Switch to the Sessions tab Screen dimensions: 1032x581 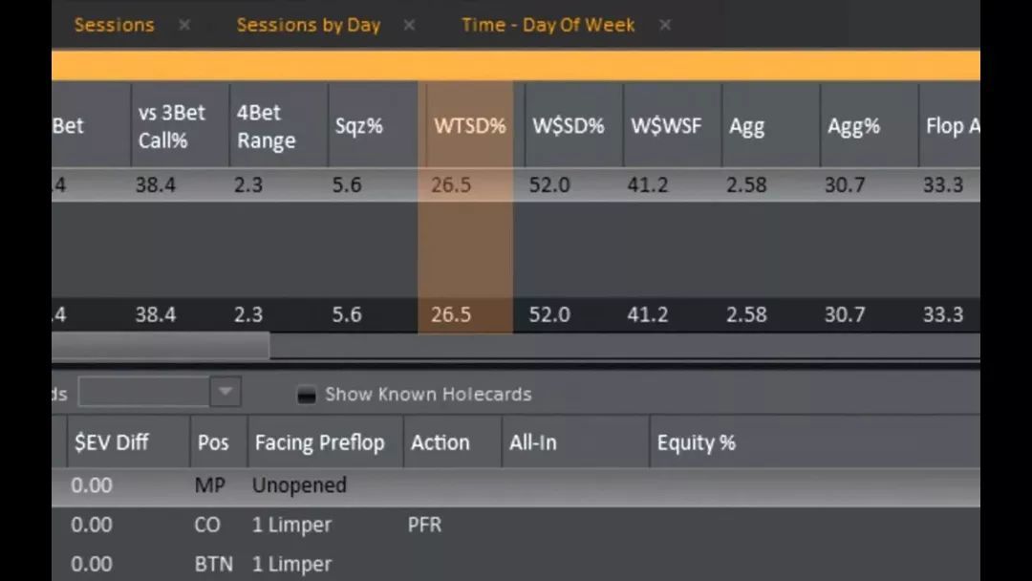pyautogui.click(x=114, y=25)
